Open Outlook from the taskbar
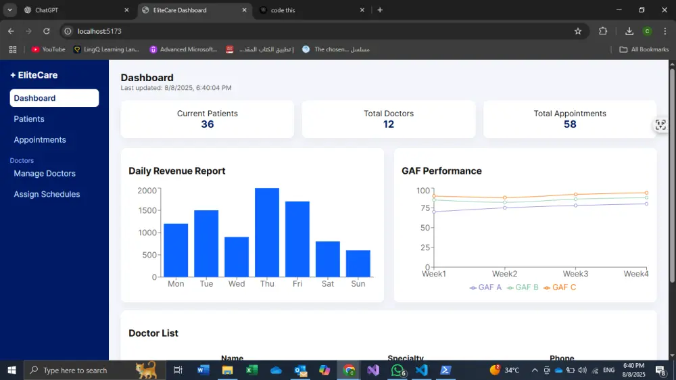The height and width of the screenshot is (380, 676). 301,370
